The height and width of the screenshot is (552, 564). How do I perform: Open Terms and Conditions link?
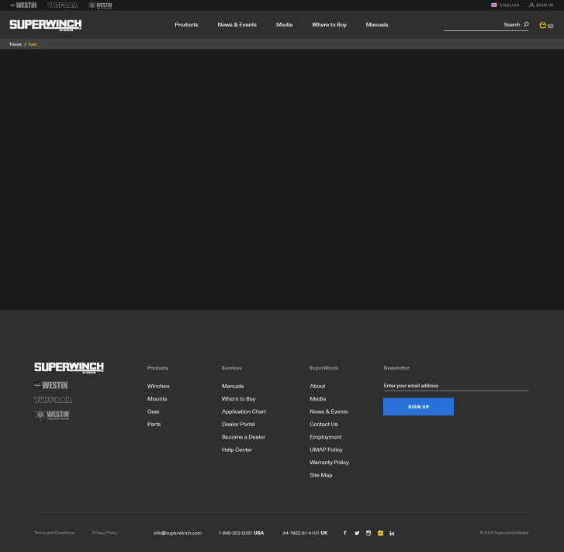(x=54, y=533)
